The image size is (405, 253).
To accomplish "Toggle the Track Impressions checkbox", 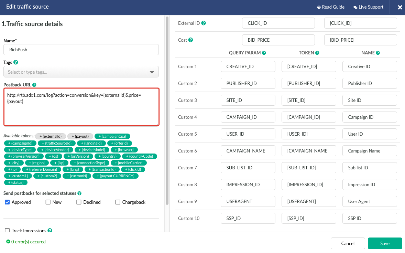I will [7, 230].
